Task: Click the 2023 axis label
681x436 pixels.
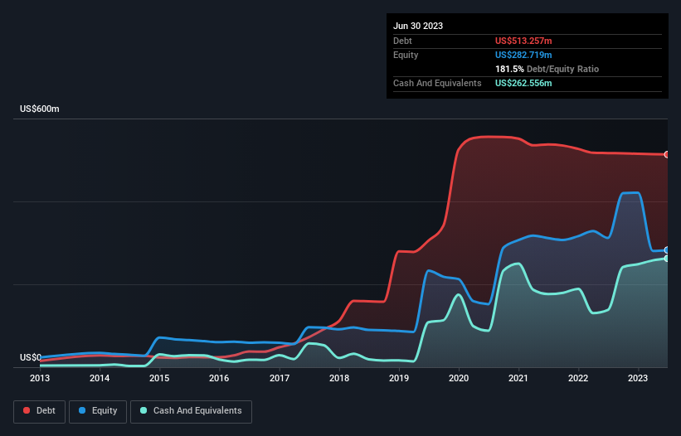Action: [x=638, y=378]
